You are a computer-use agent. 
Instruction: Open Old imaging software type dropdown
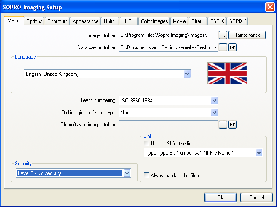click(214, 113)
